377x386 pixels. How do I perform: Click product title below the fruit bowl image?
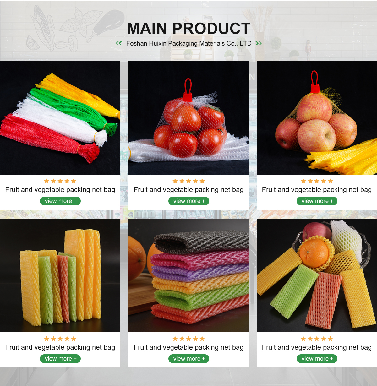[317, 347]
